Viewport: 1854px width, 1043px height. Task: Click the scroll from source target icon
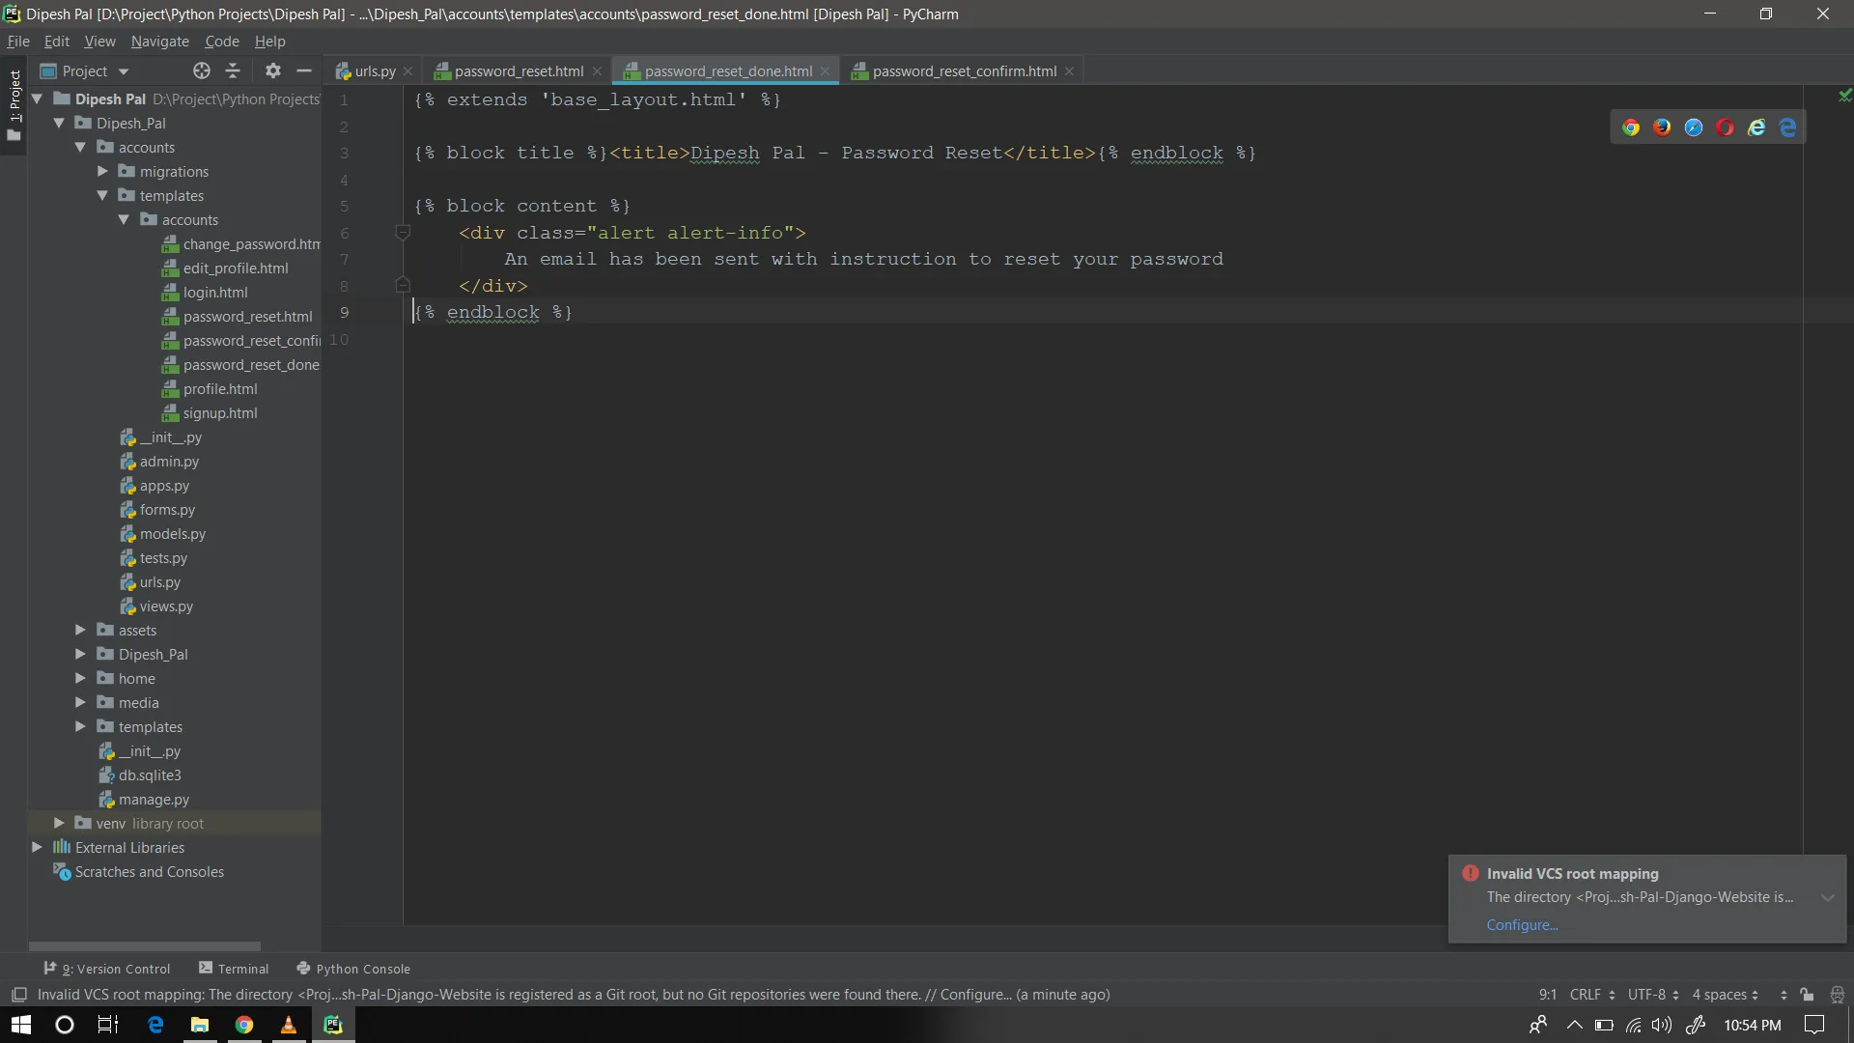pyautogui.click(x=201, y=70)
